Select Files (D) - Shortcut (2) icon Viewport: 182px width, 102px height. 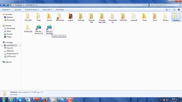click(39, 29)
